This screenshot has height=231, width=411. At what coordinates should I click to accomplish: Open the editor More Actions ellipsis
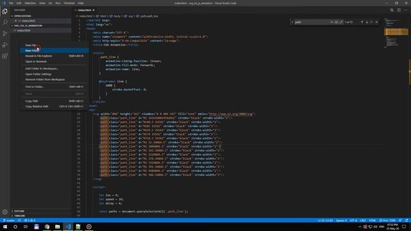point(406,10)
